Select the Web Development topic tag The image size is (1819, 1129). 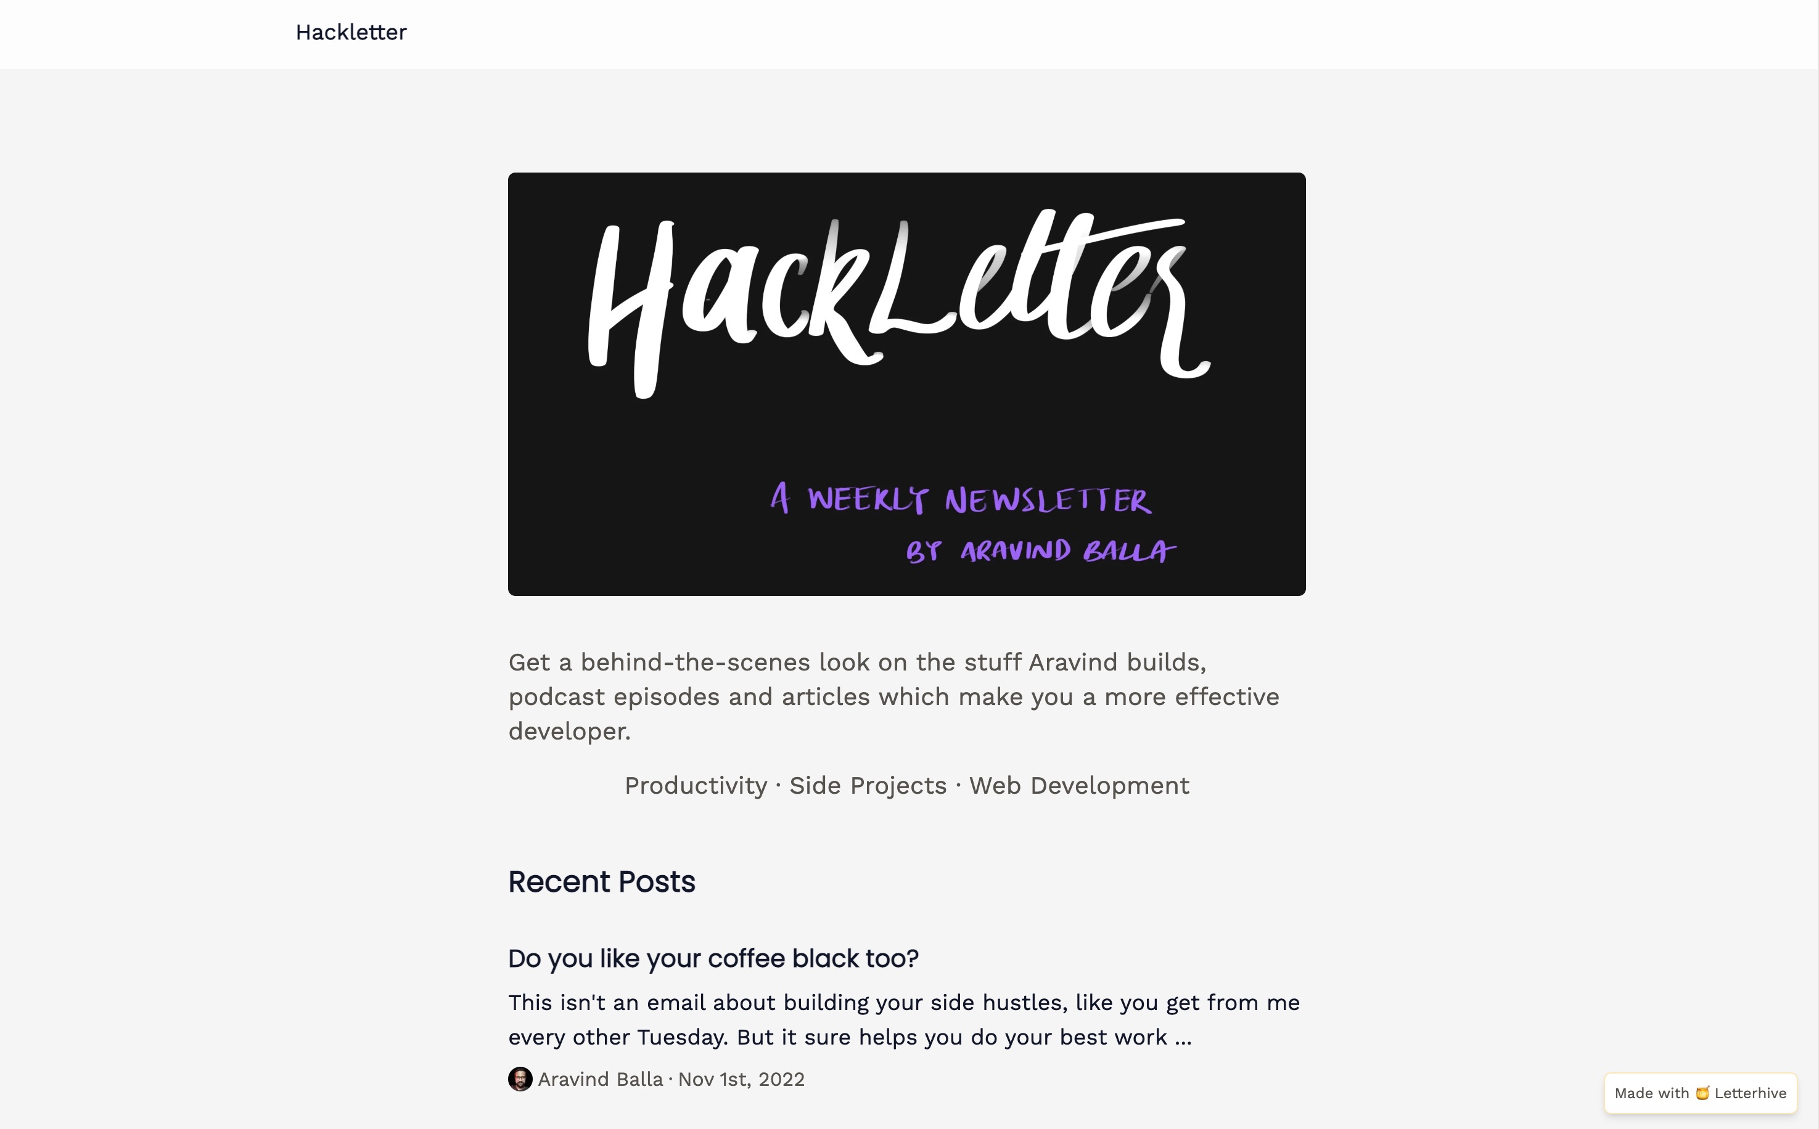tap(1078, 786)
